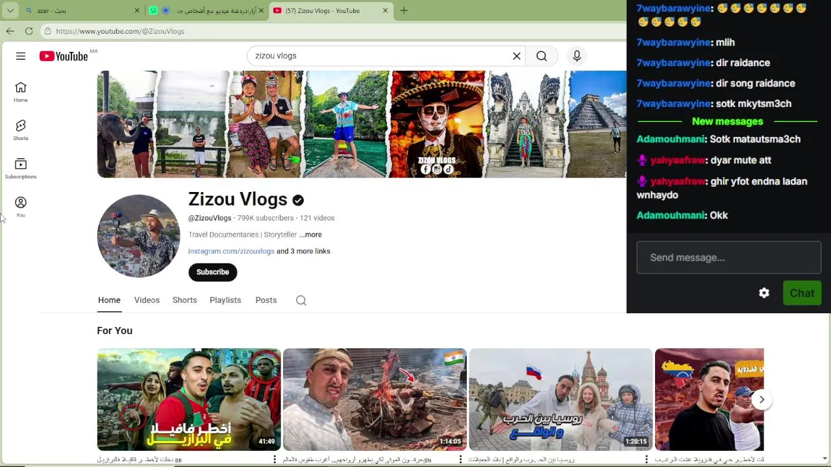
Task: Click the '799K subscribers' text
Action: (x=266, y=219)
